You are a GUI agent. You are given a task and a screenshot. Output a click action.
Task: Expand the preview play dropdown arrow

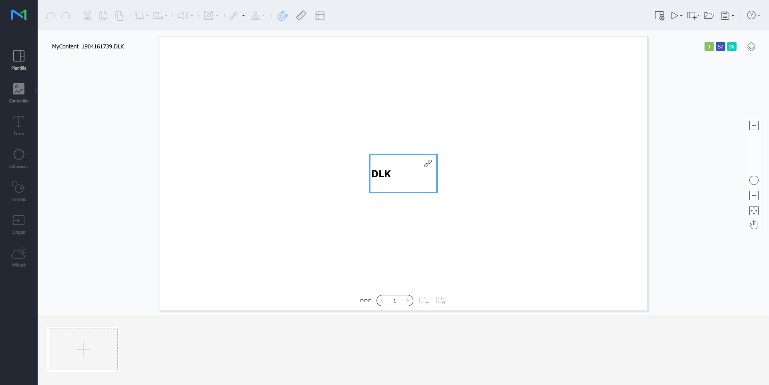681,16
